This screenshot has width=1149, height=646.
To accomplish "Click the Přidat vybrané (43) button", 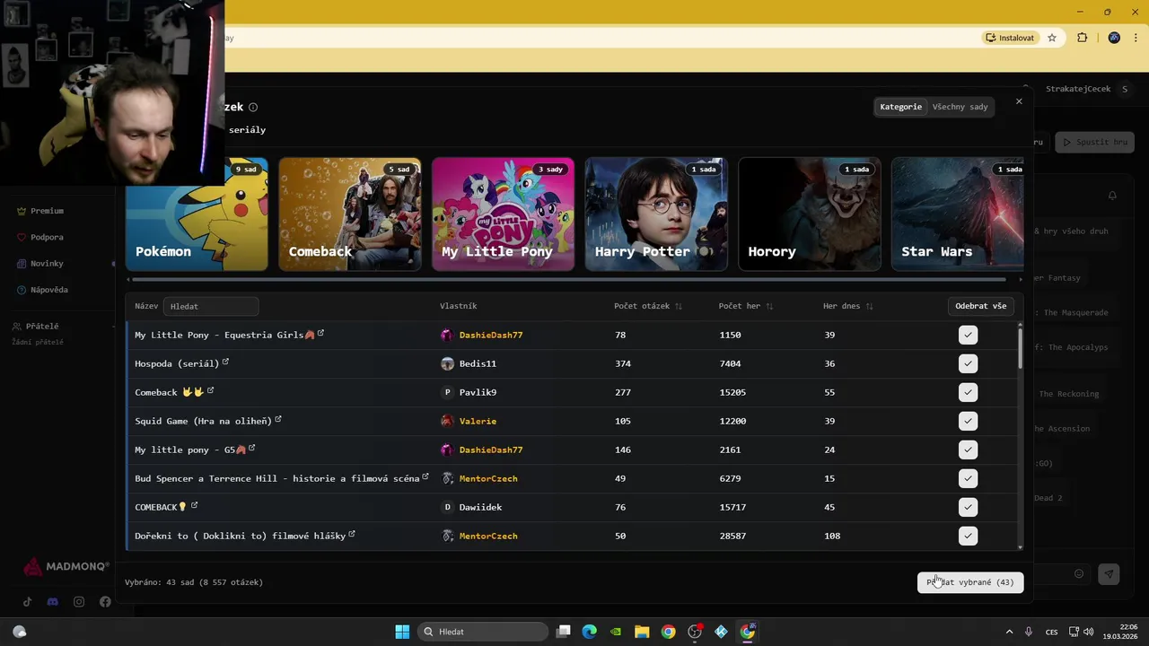I will 970,582.
